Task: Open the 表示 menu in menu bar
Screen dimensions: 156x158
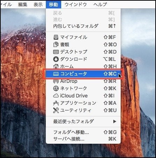Action: [38, 5]
